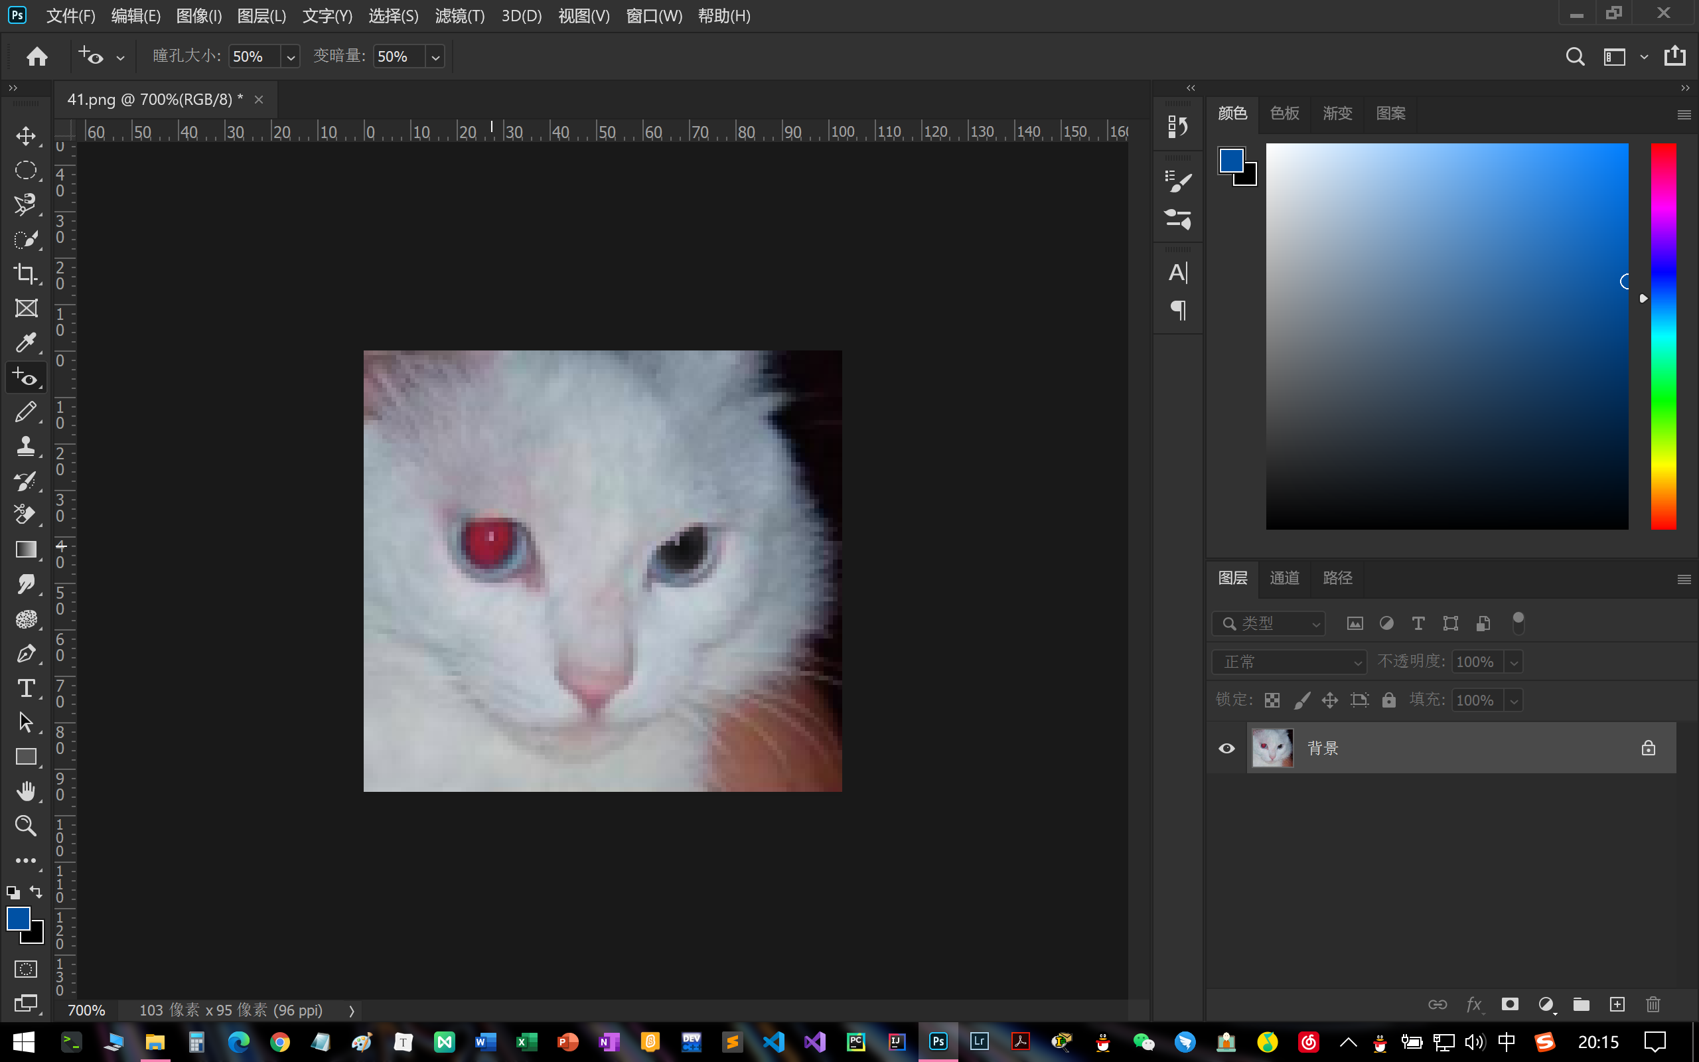Viewport: 1699px width, 1062px height.
Task: Click the foreground color swatch in Color panel
Action: tap(1231, 160)
